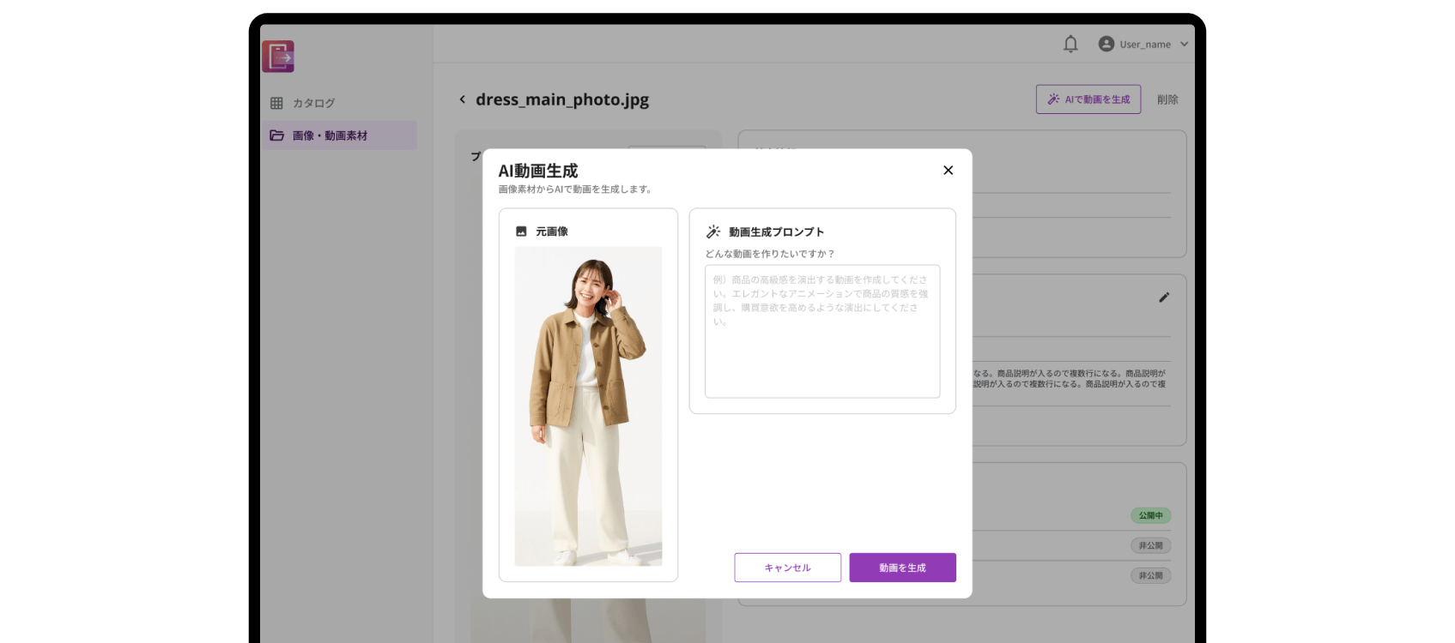Click the source photo of the model
Viewport: 1455px width, 643px height.
pyautogui.click(x=588, y=406)
